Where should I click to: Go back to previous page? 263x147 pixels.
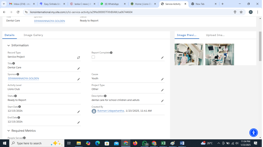click(4, 12)
